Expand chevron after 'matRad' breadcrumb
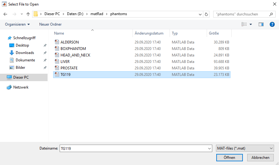Screen dimensions: 279x165 coord(107,14)
